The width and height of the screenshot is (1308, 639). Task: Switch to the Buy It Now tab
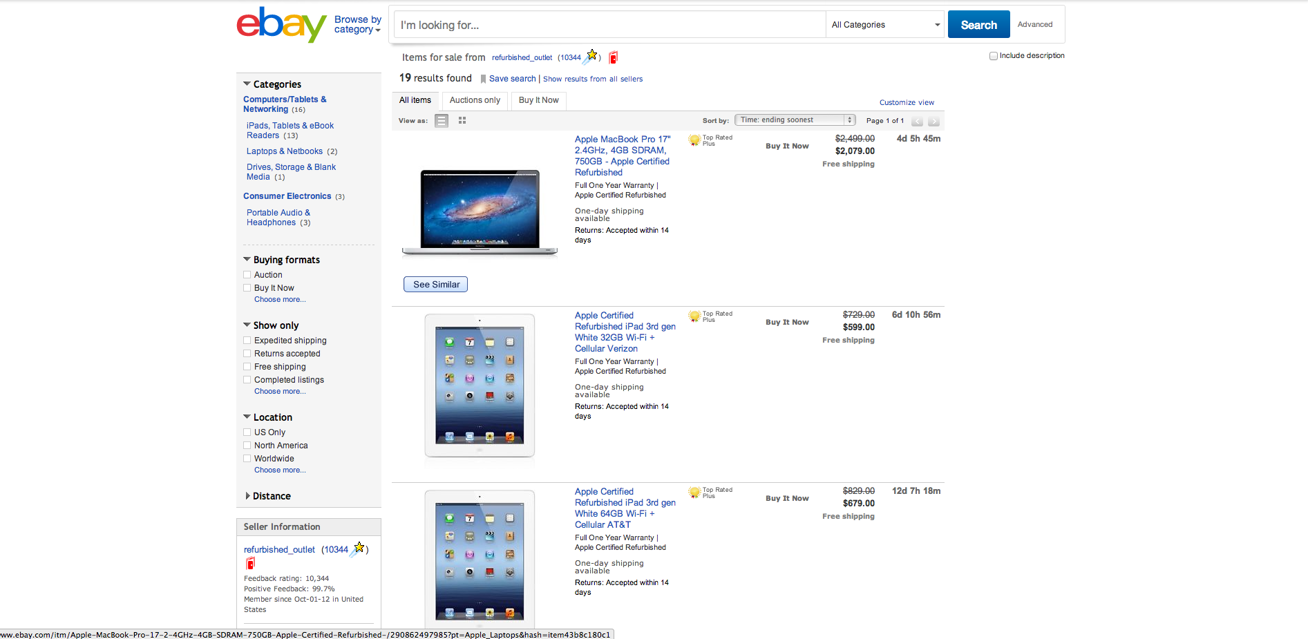(539, 101)
